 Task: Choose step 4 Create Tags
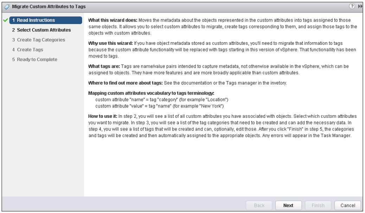pos(28,49)
